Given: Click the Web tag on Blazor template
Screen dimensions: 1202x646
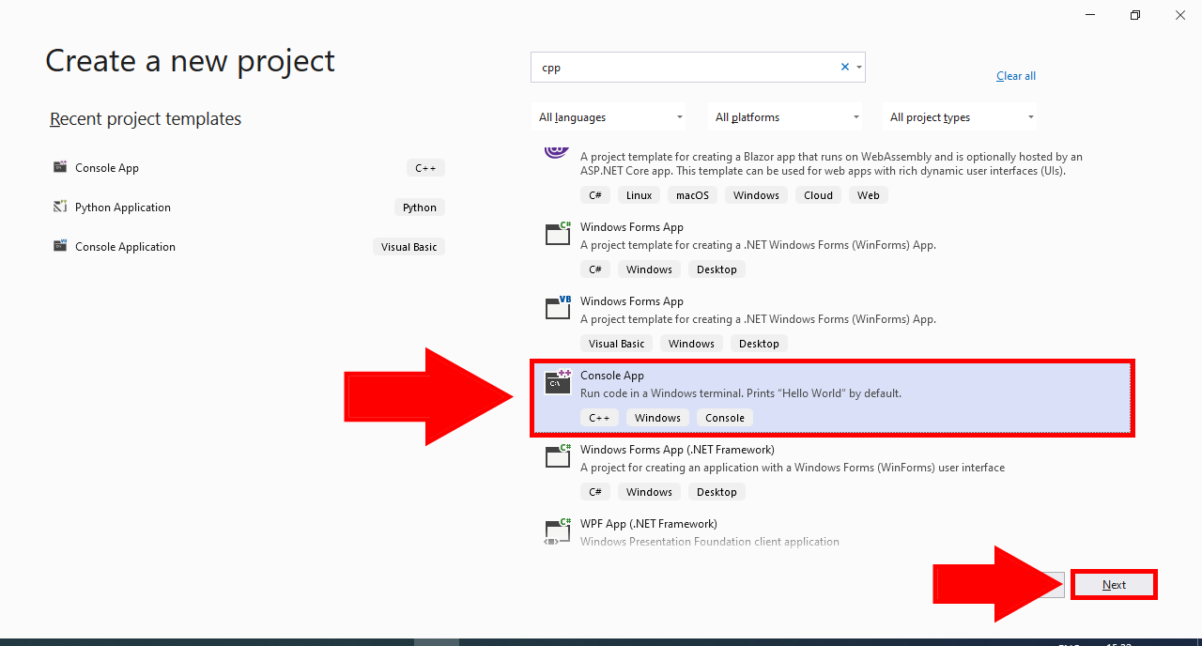Looking at the screenshot, I should pos(869,195).
